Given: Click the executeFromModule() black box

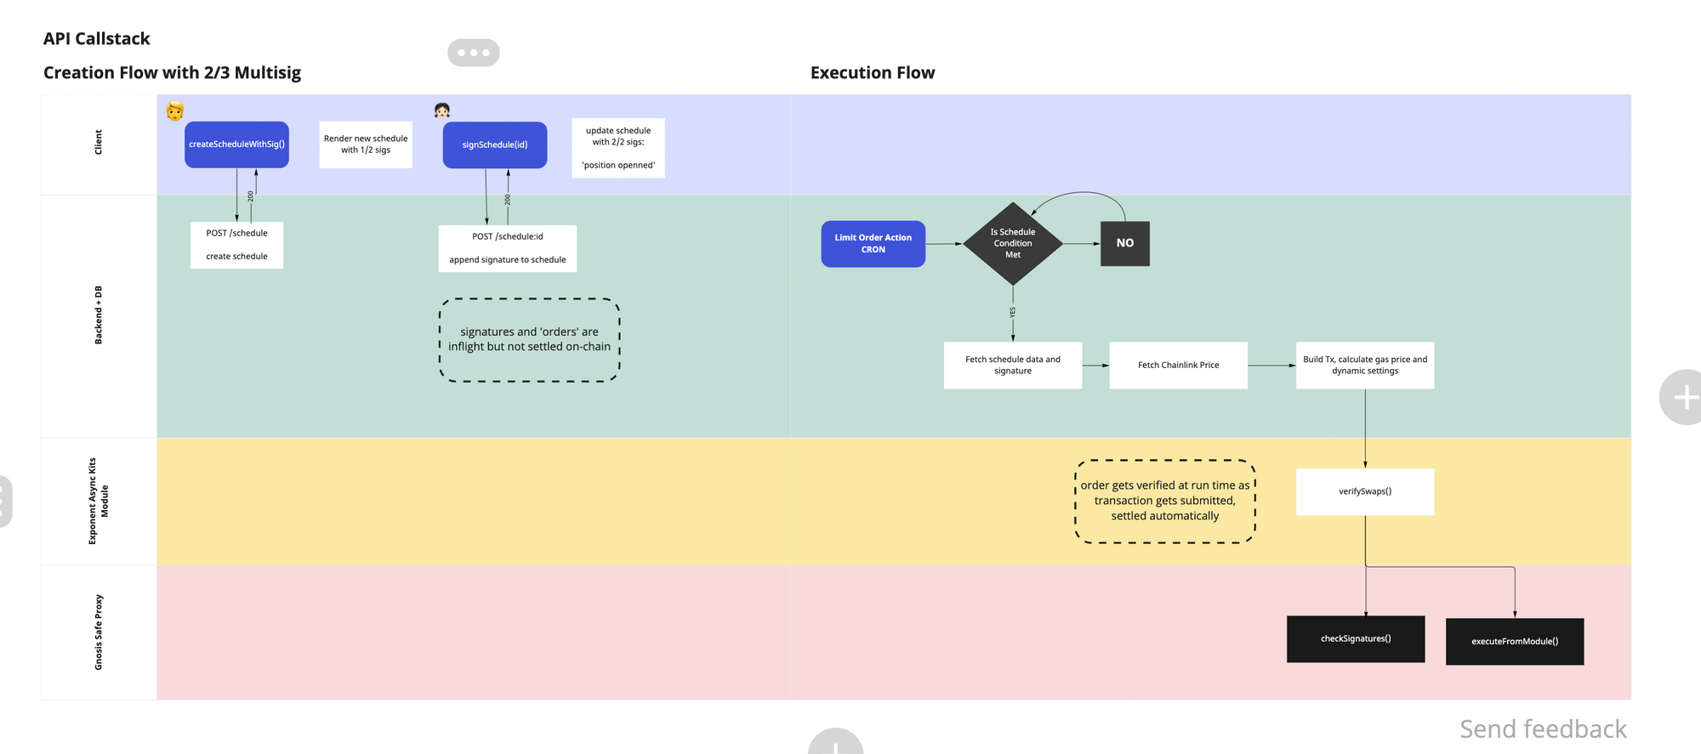Looking at the screenshot, I should click(x=1514, y=642).
